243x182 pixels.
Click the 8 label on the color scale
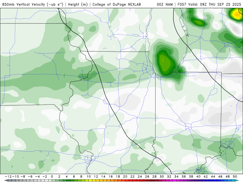[x=81, y=177]
